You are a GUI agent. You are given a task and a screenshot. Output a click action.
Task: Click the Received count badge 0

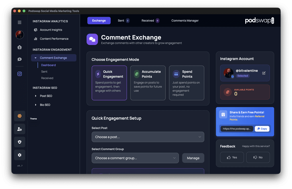tap(157, 20)
